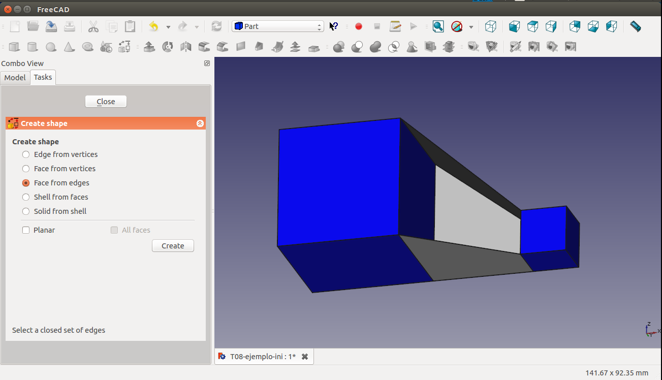Click the macro record red button
662x380 pixels.
359,26
